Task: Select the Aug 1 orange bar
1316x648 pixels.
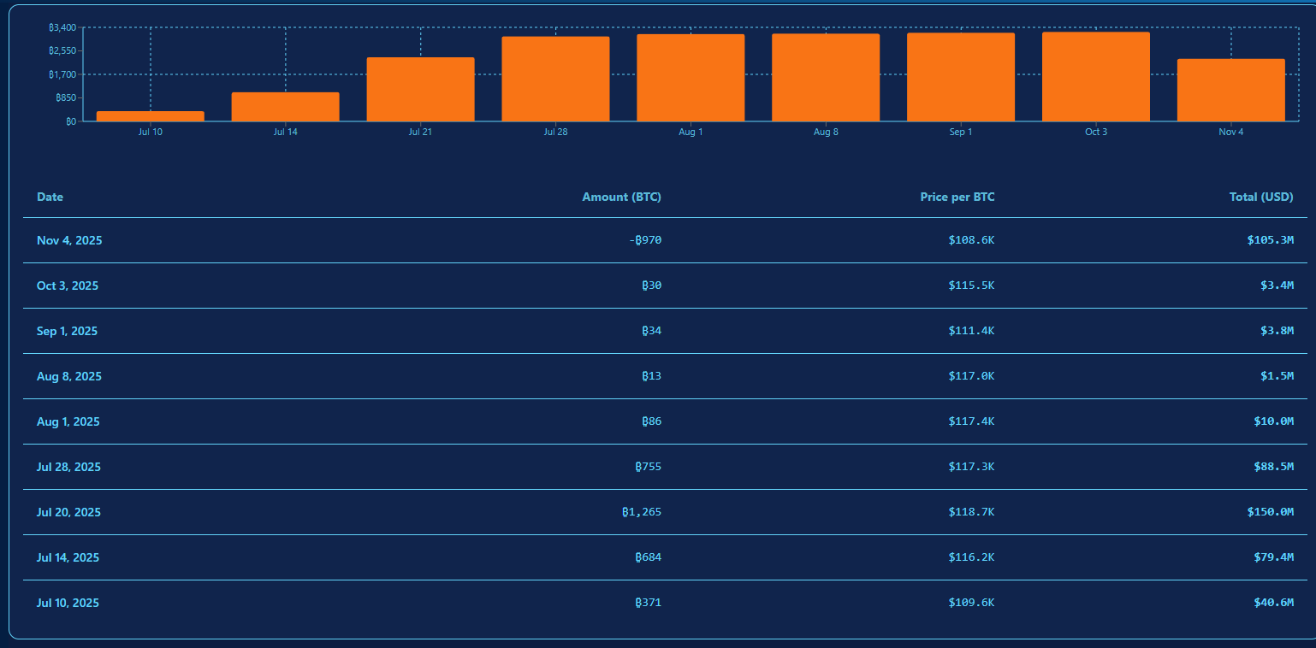Action: (x=691, y=78)
